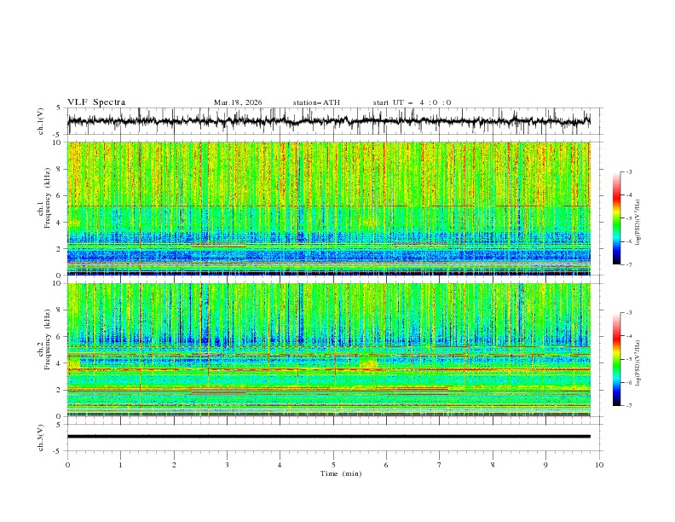Click the '-3' label on upper colorbar
Screen dimensions: 675x522
pos(628,171)
